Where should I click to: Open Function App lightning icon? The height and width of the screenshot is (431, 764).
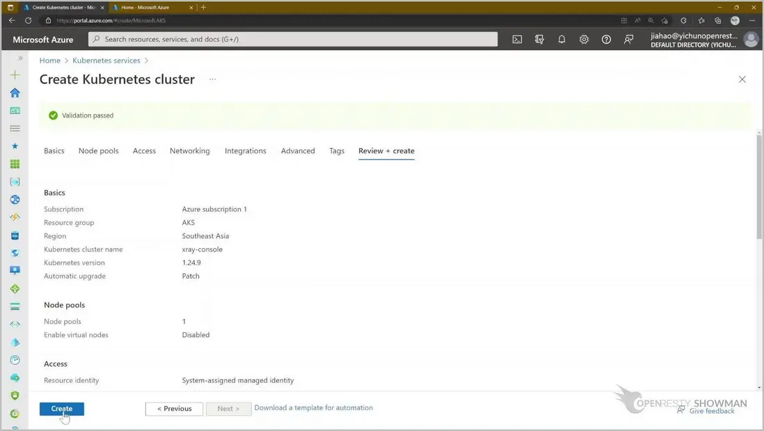(x=15, y=217)
